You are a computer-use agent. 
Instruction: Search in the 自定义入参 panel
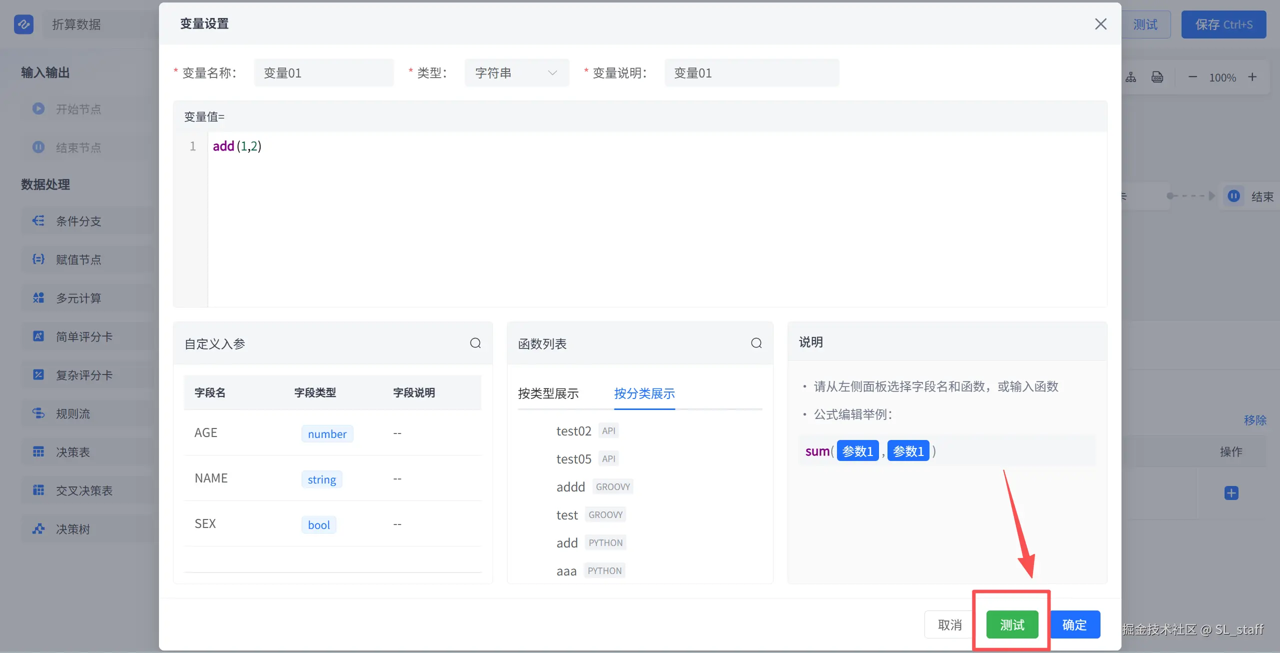coord(475,343)
